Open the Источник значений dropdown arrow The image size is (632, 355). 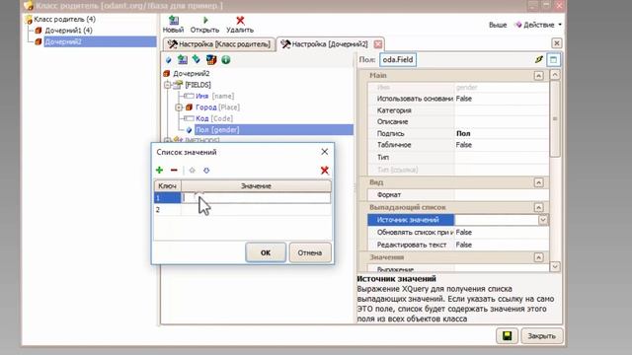coord(543,220)
